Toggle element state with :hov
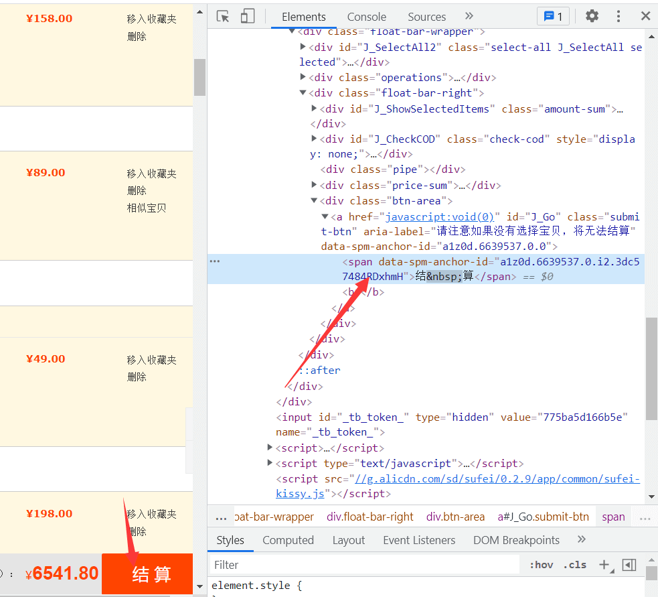Screen dimensions: 658x597 pyautogui.click(x=541, y=565)
